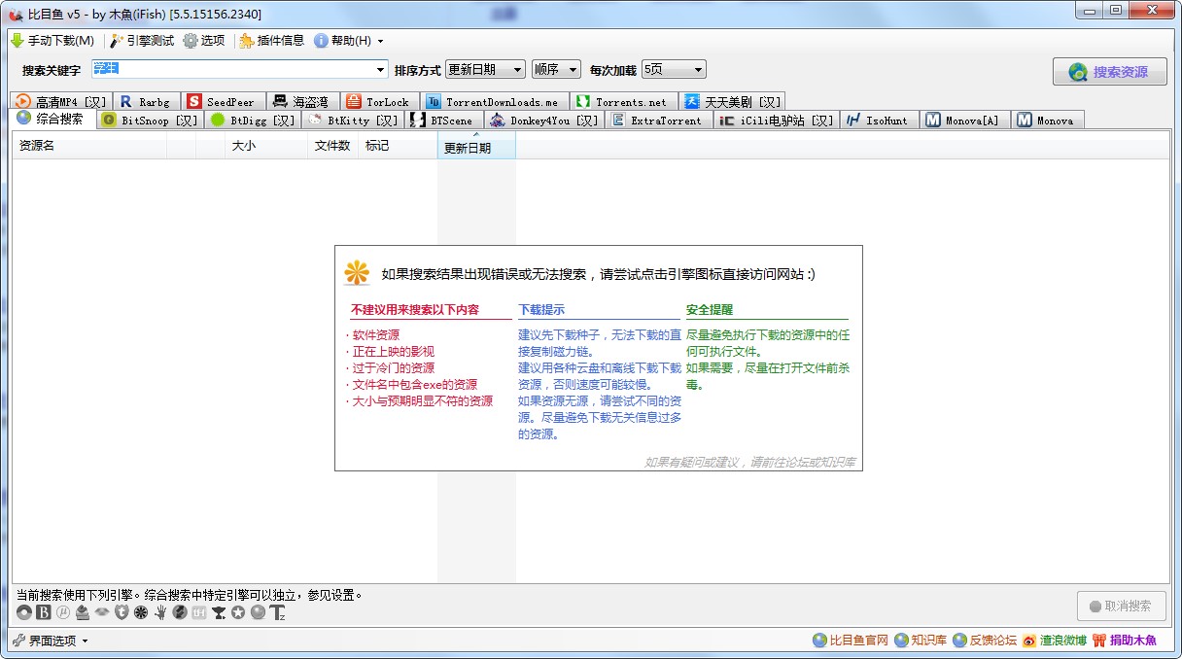Image resolution: width=1182 pixels, height=659 pixels.
Task: Click the gray B engine icon in status area
Action: [x=43, y=612]
